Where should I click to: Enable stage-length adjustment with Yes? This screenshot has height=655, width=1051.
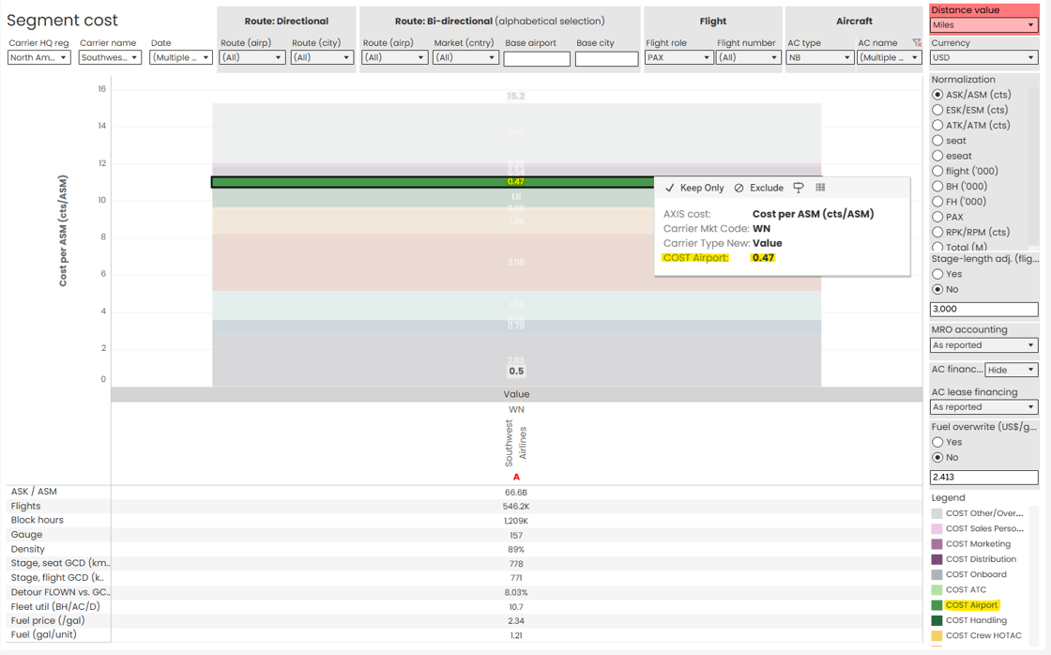pyautogui.click(x=937, y=274)
